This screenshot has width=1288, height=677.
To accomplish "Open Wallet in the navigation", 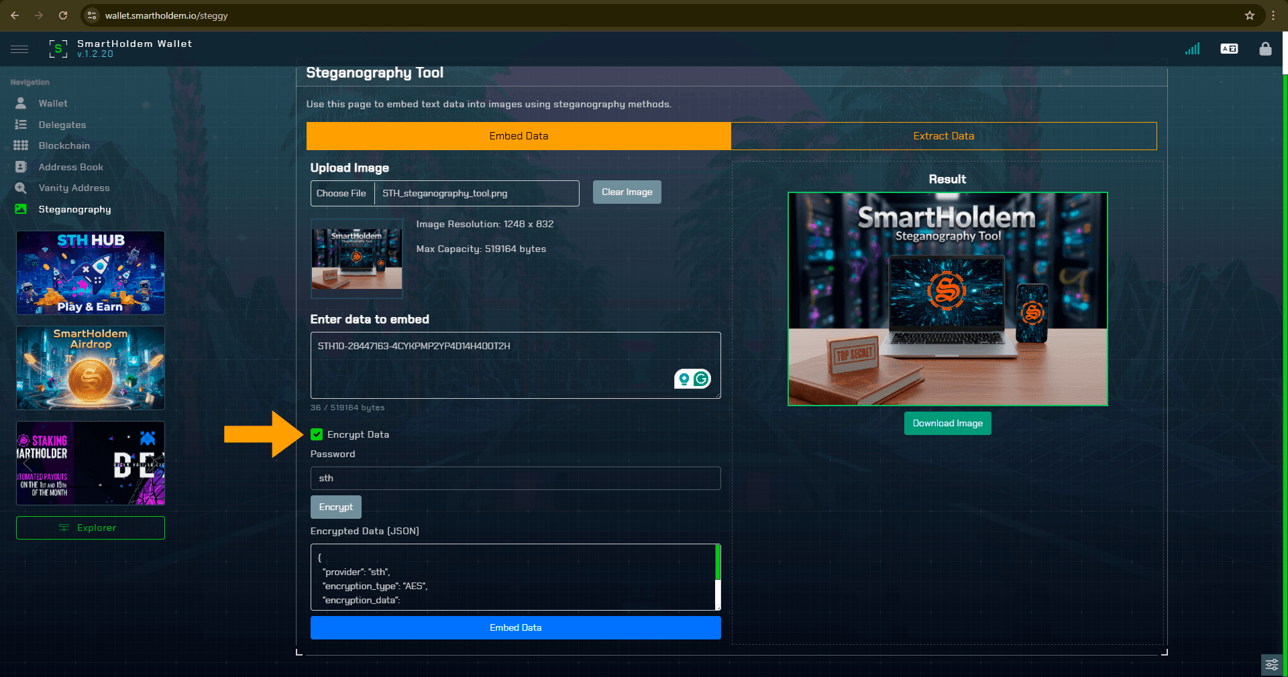I will [x=53, y=103].
